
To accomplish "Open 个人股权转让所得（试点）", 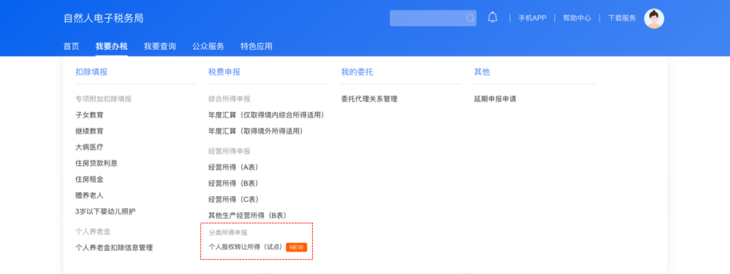I will coord(246,247).
